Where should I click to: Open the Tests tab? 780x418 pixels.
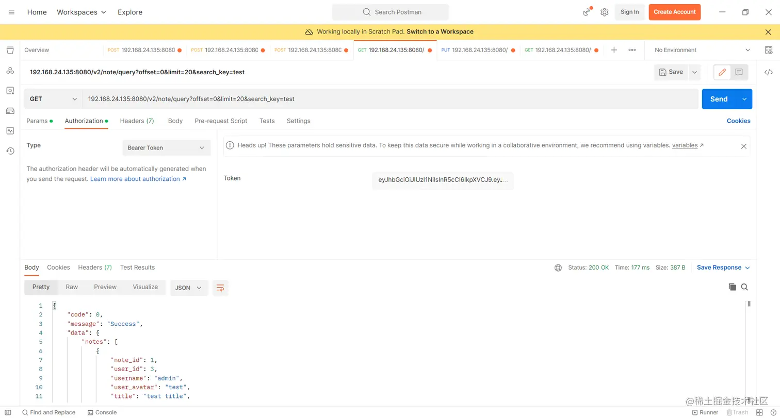[267, 121]
